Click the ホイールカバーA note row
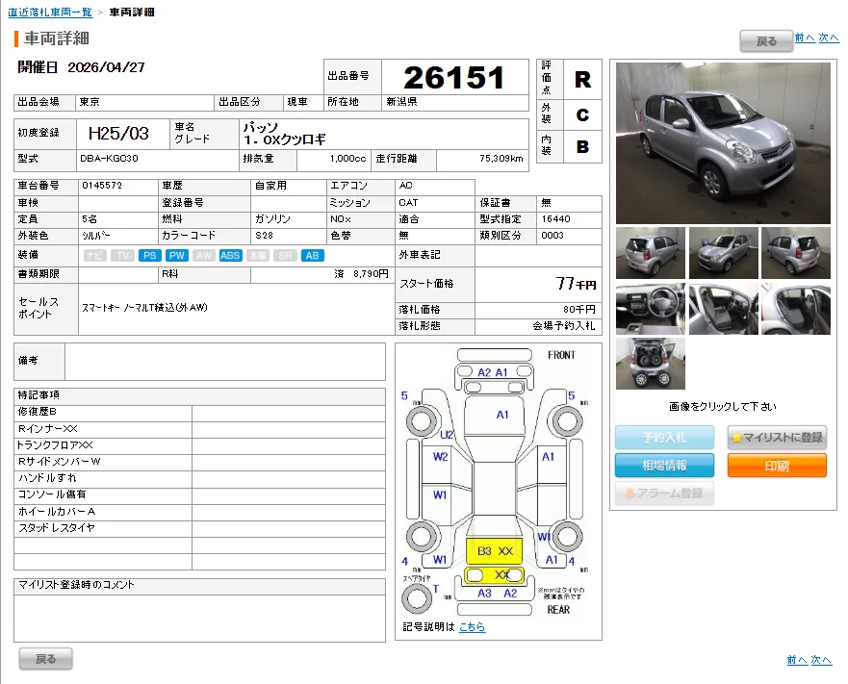Viewport: 848px width, 684px height. coord(199,512)
